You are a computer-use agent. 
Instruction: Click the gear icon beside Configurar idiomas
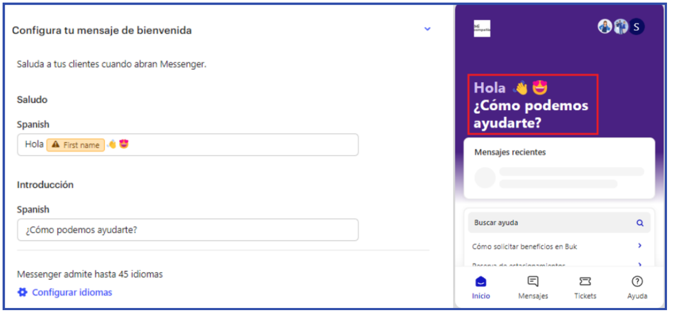(x=22, y=293)
